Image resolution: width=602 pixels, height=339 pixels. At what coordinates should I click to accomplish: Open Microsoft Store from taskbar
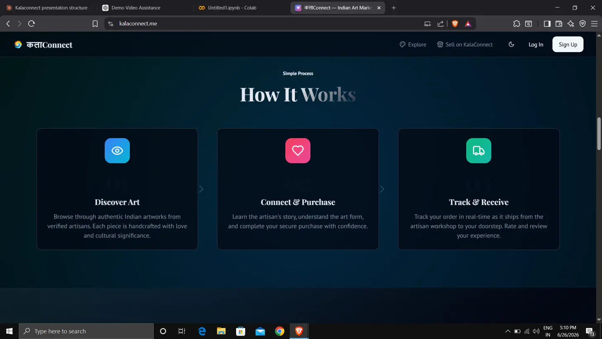[241, 331]
